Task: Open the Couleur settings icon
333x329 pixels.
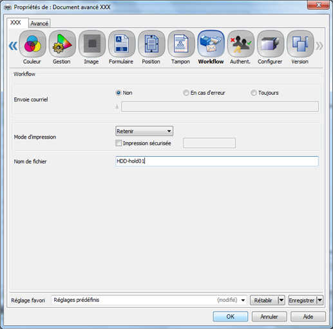Action: [32, 44]
